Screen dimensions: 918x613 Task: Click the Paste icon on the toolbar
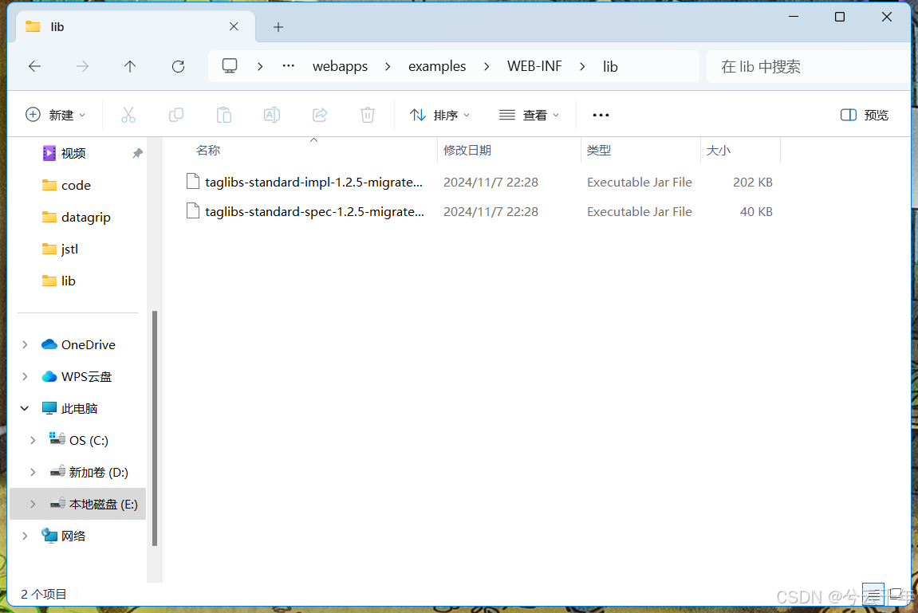[x=224, y=114]
